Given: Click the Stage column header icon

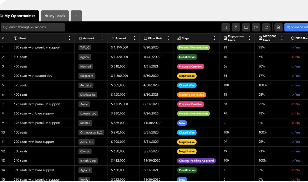Looking at the screenshot, I should pos(179,38).
